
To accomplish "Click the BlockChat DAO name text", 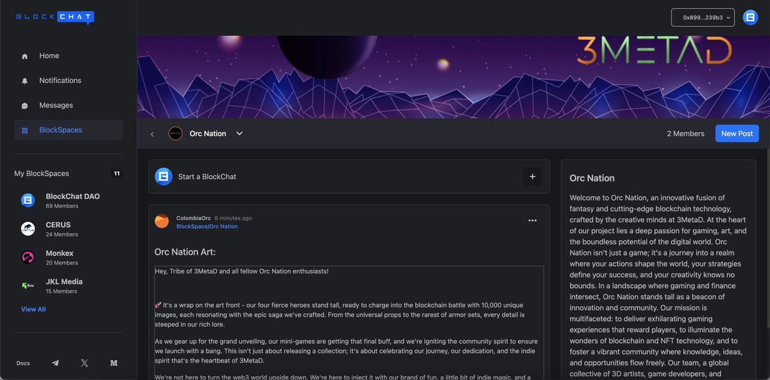I will [x=73, y=196].
